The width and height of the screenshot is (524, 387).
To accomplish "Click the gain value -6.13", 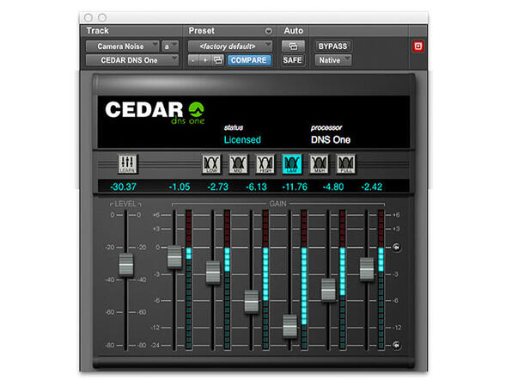I will tap(256, 187).
